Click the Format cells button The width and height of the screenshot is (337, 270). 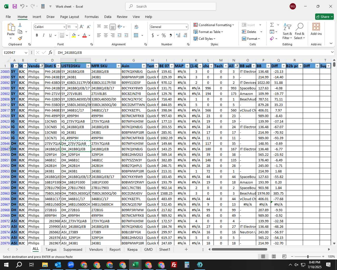tap(251, 38)
